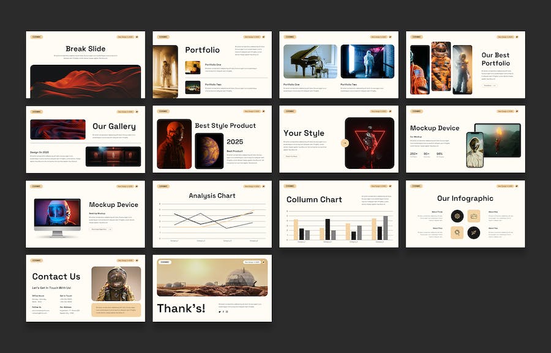
Task: Click the small button under Your Style text
Action: [291, 156]
